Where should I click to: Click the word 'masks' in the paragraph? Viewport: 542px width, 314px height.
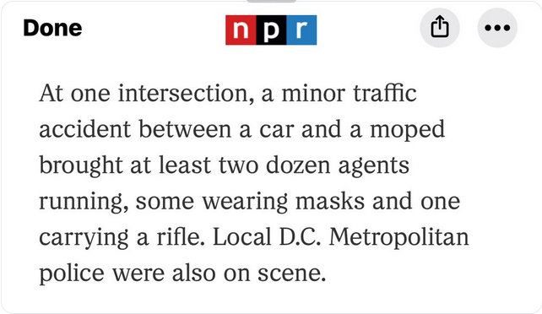coord(330,201)
